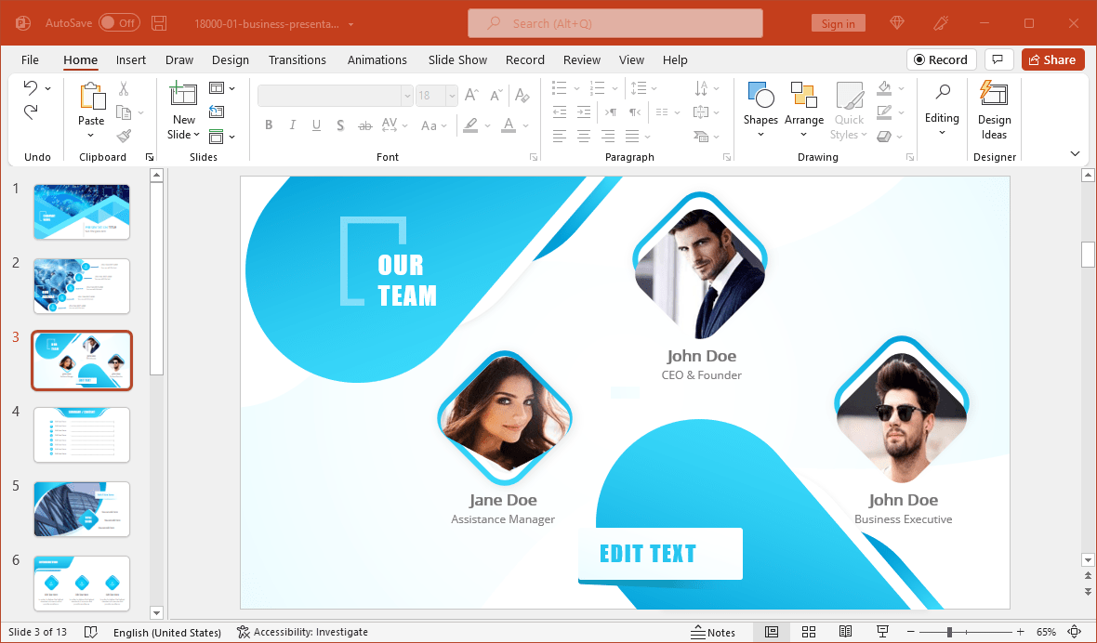Toggle underline formatting
Viewport: 1097px width, 643px height.
click(x=316, y=125)
